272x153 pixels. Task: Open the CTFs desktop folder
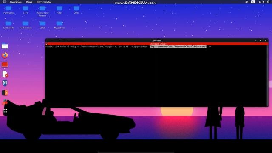point(25,10)
